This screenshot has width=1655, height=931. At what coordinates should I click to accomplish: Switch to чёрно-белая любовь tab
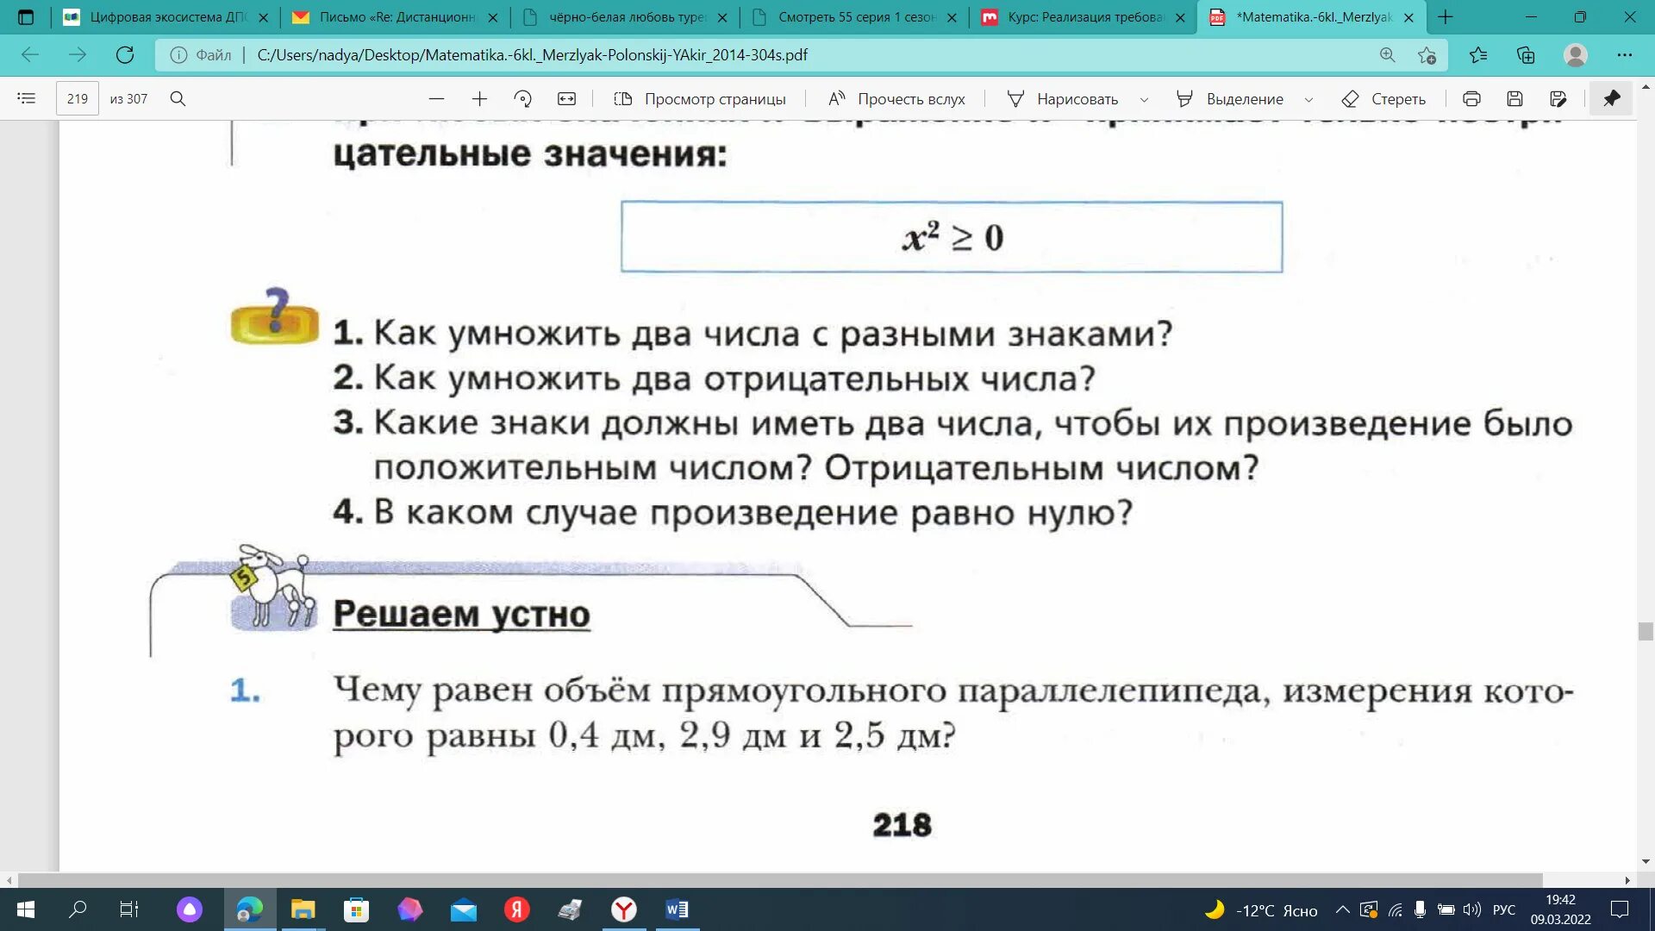(626, 17)
